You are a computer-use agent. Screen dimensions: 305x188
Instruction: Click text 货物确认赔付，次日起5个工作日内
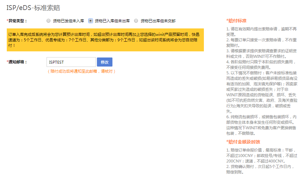click(x=261, y=169)
